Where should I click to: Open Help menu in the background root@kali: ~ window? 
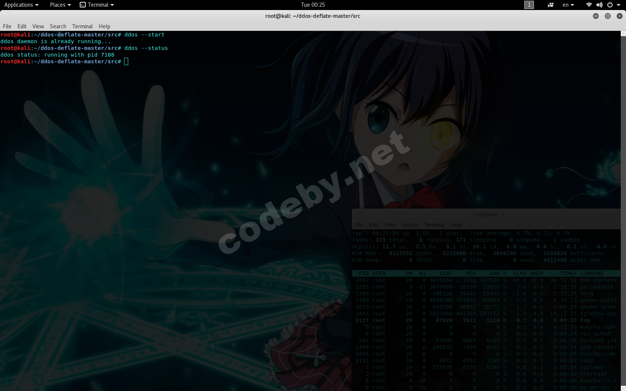[x=456, y=225]
